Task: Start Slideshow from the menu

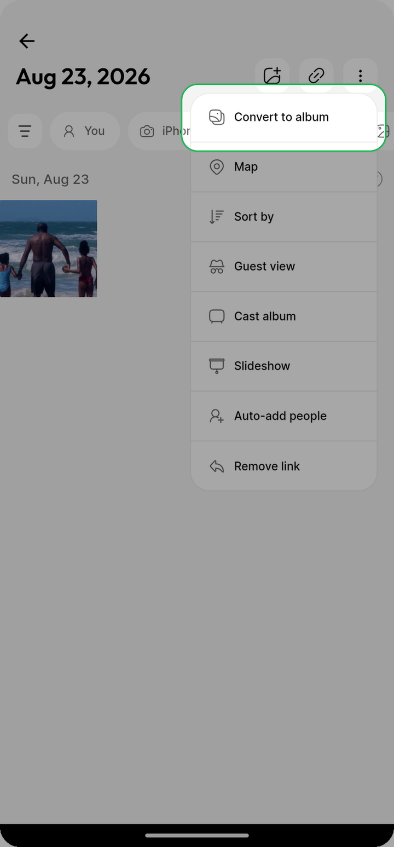Action: [x=283, y=366]
